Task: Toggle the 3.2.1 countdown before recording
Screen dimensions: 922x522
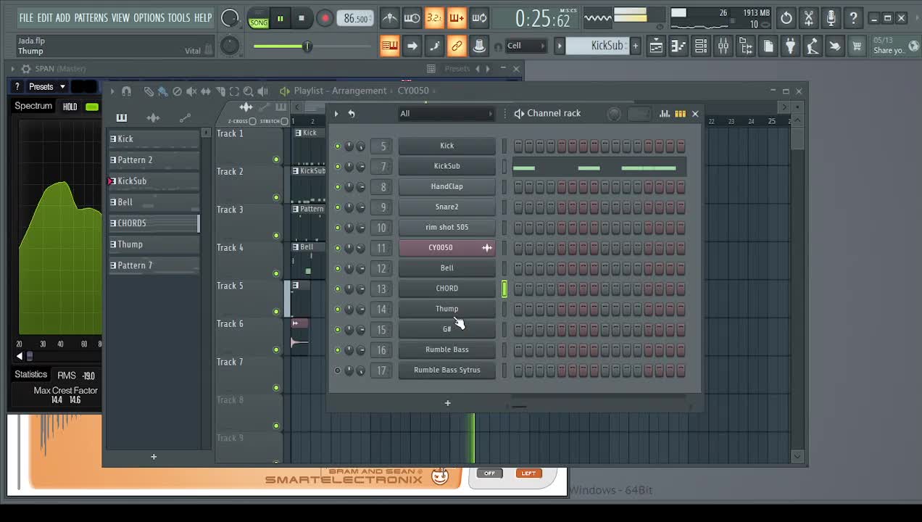Action: 434,18
